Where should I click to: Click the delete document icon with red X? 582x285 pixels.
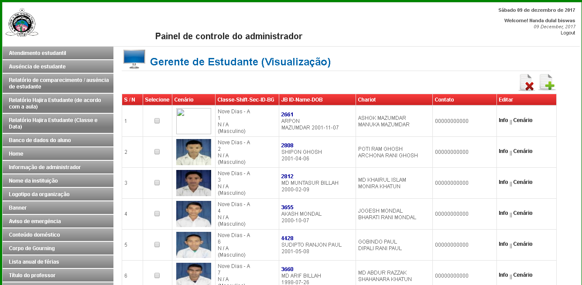tap(527, 82)
